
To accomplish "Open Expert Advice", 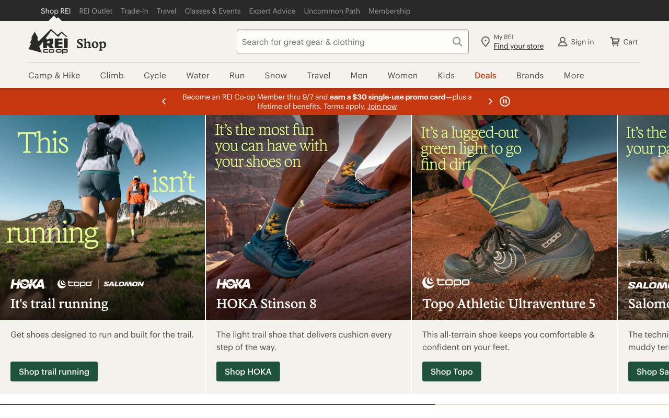I will [272, 11].
